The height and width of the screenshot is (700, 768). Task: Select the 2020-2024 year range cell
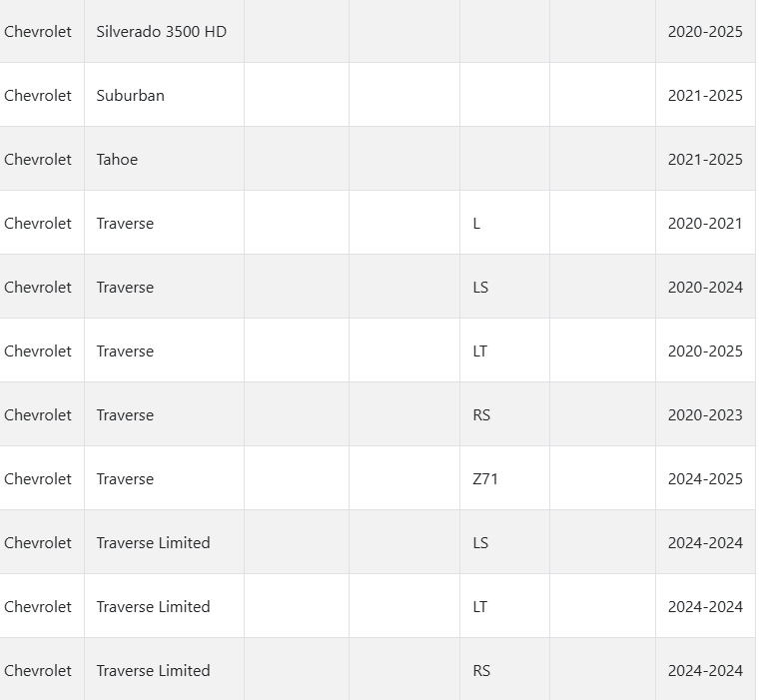click(x=705, y=288)
